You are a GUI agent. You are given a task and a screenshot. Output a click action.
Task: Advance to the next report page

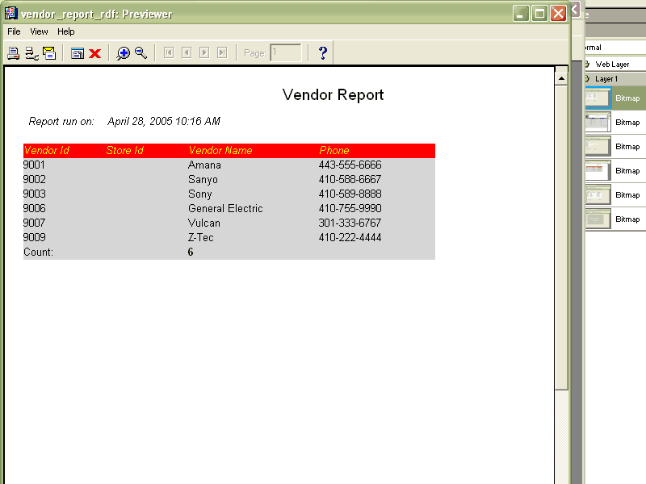[x=204, y=53]
